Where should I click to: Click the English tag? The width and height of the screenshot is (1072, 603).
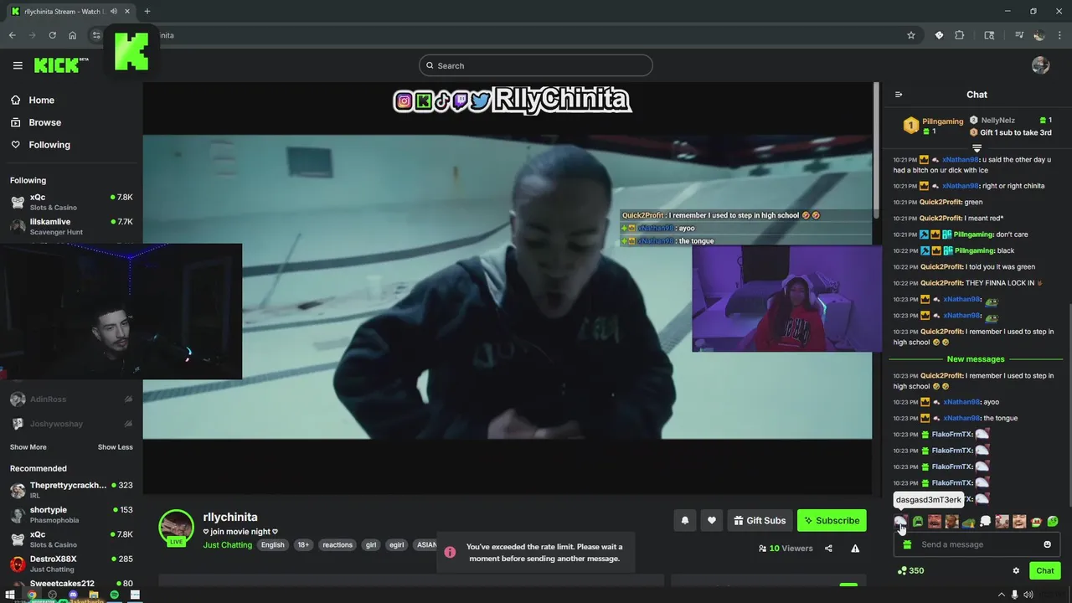272,544
